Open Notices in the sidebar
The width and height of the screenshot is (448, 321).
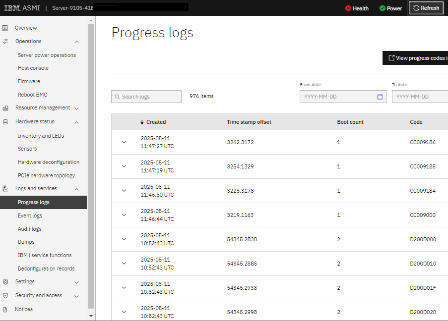tap(24, 309)
